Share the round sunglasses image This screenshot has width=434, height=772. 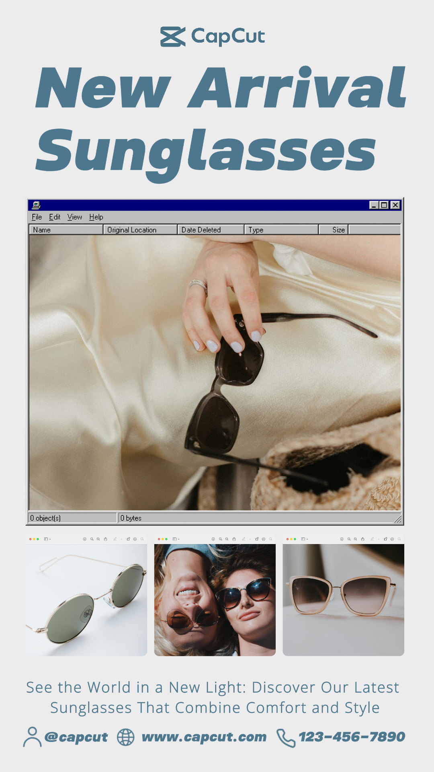[x=105, y=539]
